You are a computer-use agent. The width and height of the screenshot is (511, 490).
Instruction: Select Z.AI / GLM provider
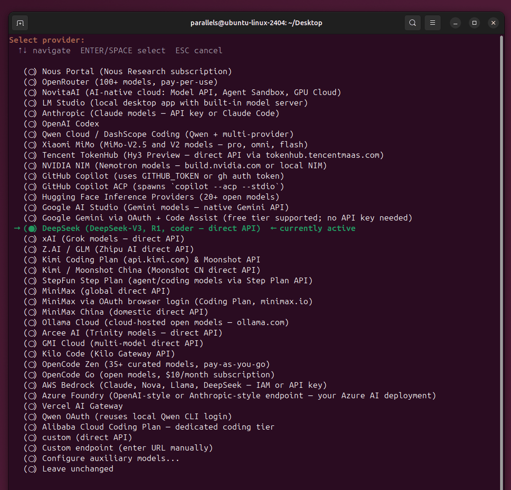pos(109,249)
